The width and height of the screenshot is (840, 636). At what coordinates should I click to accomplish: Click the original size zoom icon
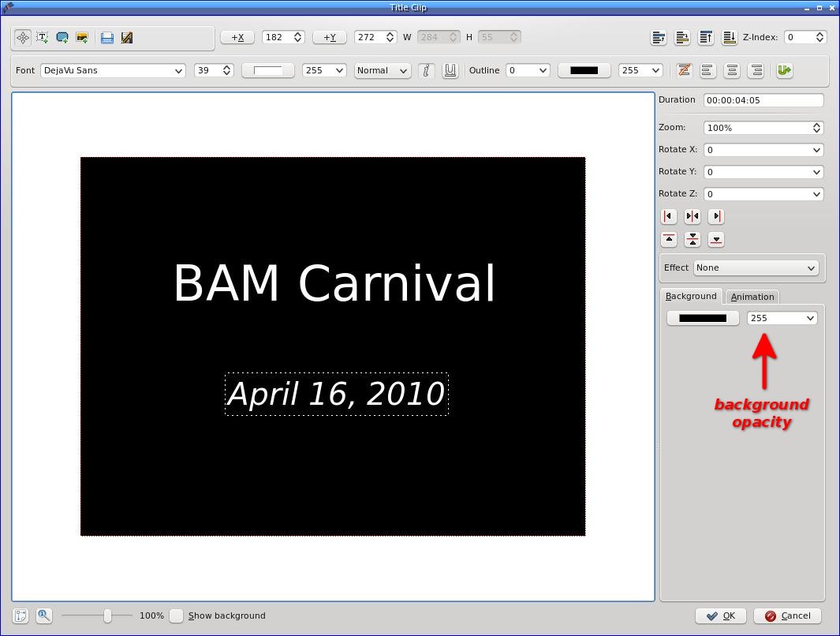click(x=44, y=615)
